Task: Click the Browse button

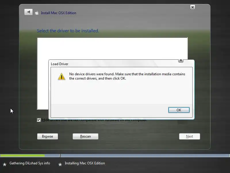Action: [47, 136]
